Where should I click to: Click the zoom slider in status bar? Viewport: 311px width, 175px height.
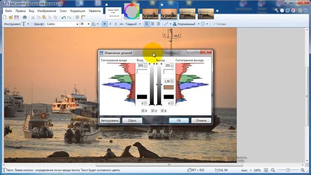tap(288, 170)
